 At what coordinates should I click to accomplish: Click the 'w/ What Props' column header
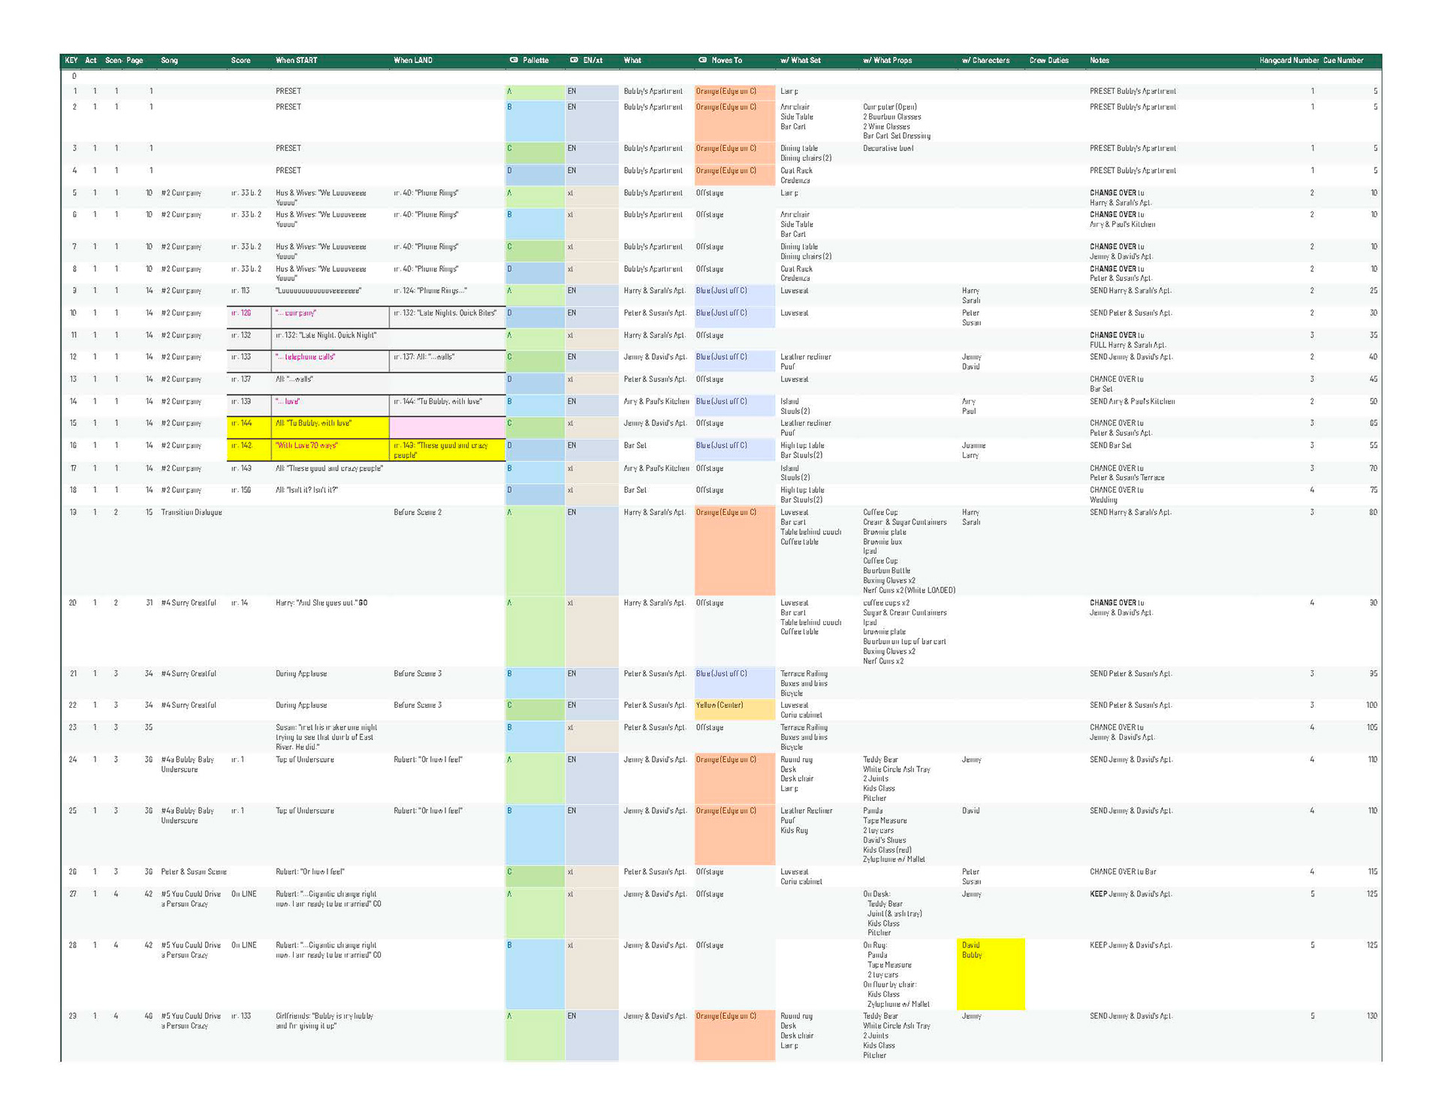887,60
